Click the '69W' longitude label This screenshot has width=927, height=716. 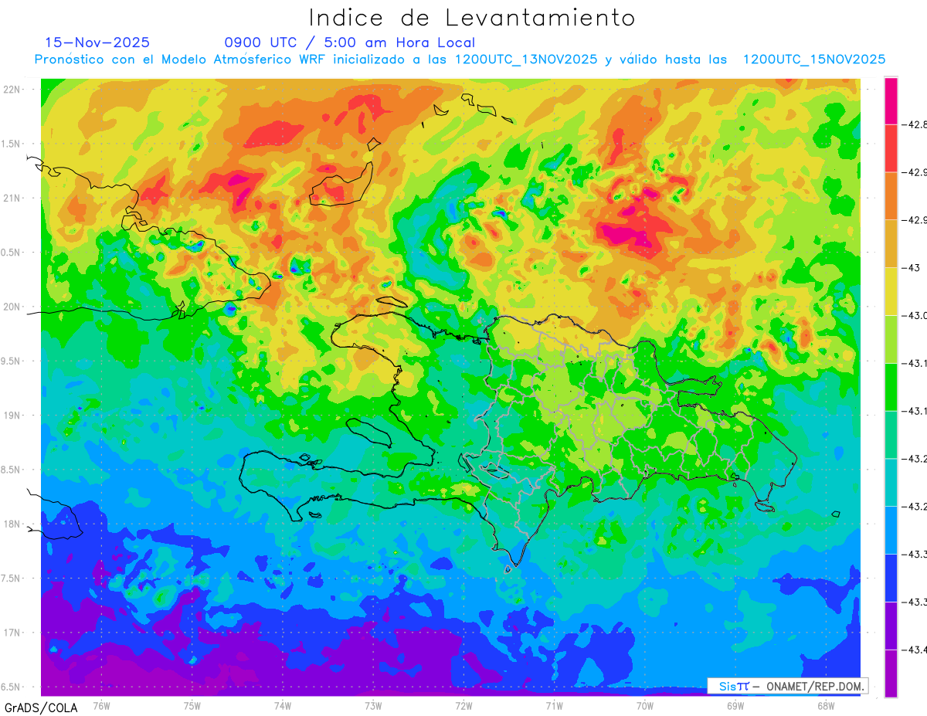point(735,704)
